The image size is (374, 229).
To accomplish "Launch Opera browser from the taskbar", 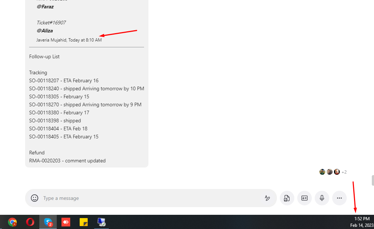I will coord(30,222).
